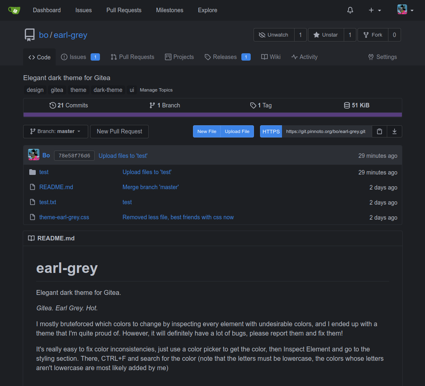
Task: View the forks count
Action: [x=395, y=35]
